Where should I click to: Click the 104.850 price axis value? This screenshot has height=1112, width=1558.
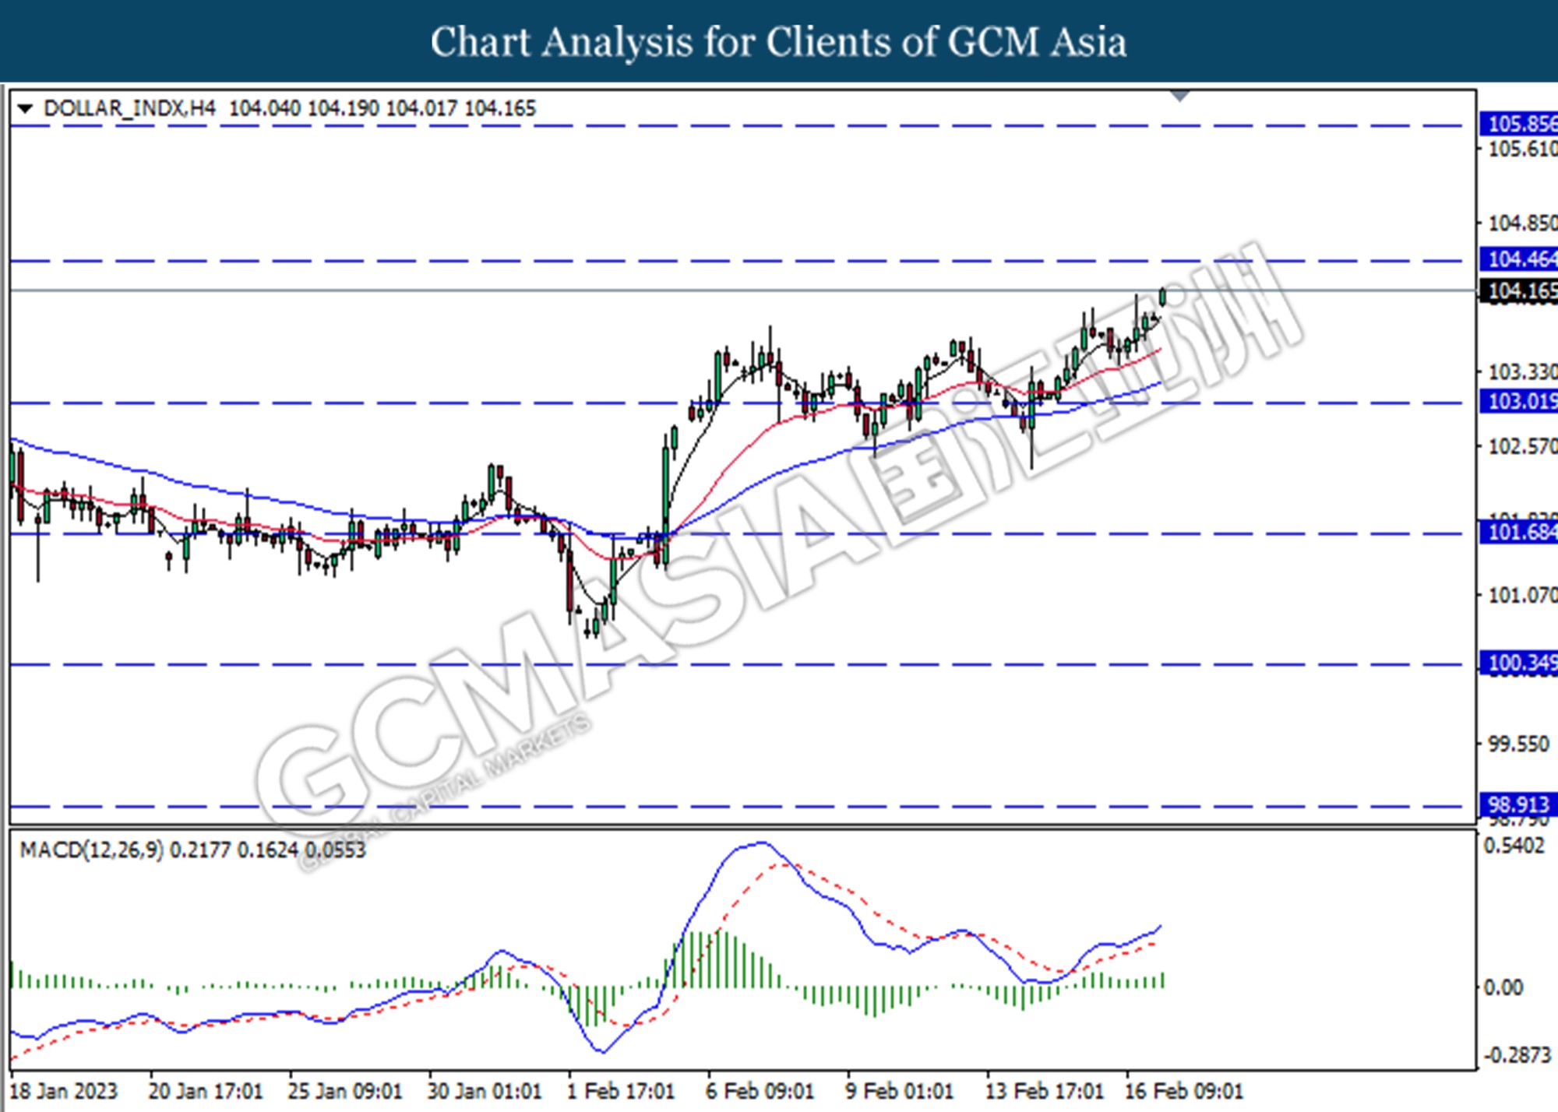[x=1522, y=223]
